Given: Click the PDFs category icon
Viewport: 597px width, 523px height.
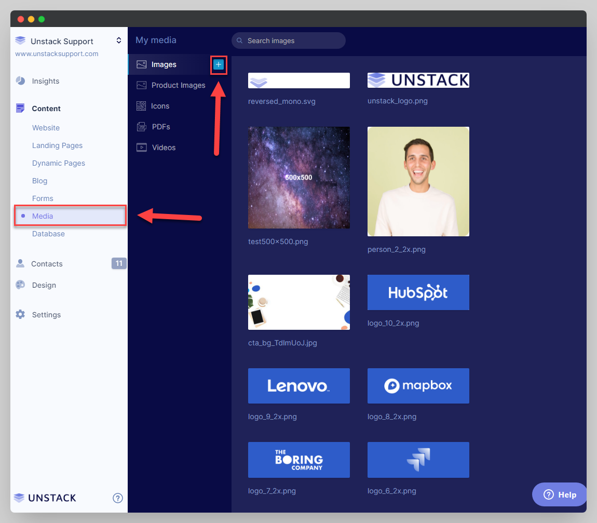Looking at the screenshot, I should [142, 127].
